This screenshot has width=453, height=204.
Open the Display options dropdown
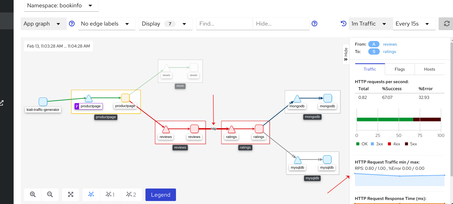pyautogui.click(x=166, y=24)
